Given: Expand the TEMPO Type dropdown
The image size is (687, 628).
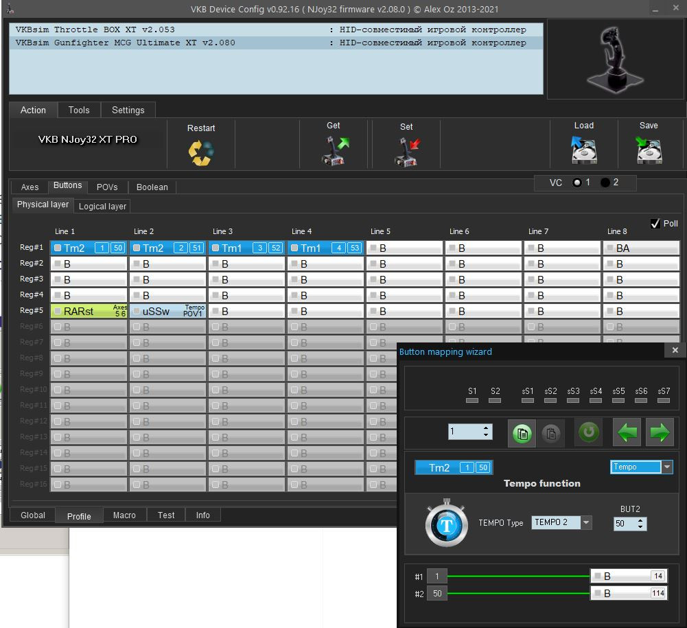Looking at the screenshot, I should [x=585, y=522].
